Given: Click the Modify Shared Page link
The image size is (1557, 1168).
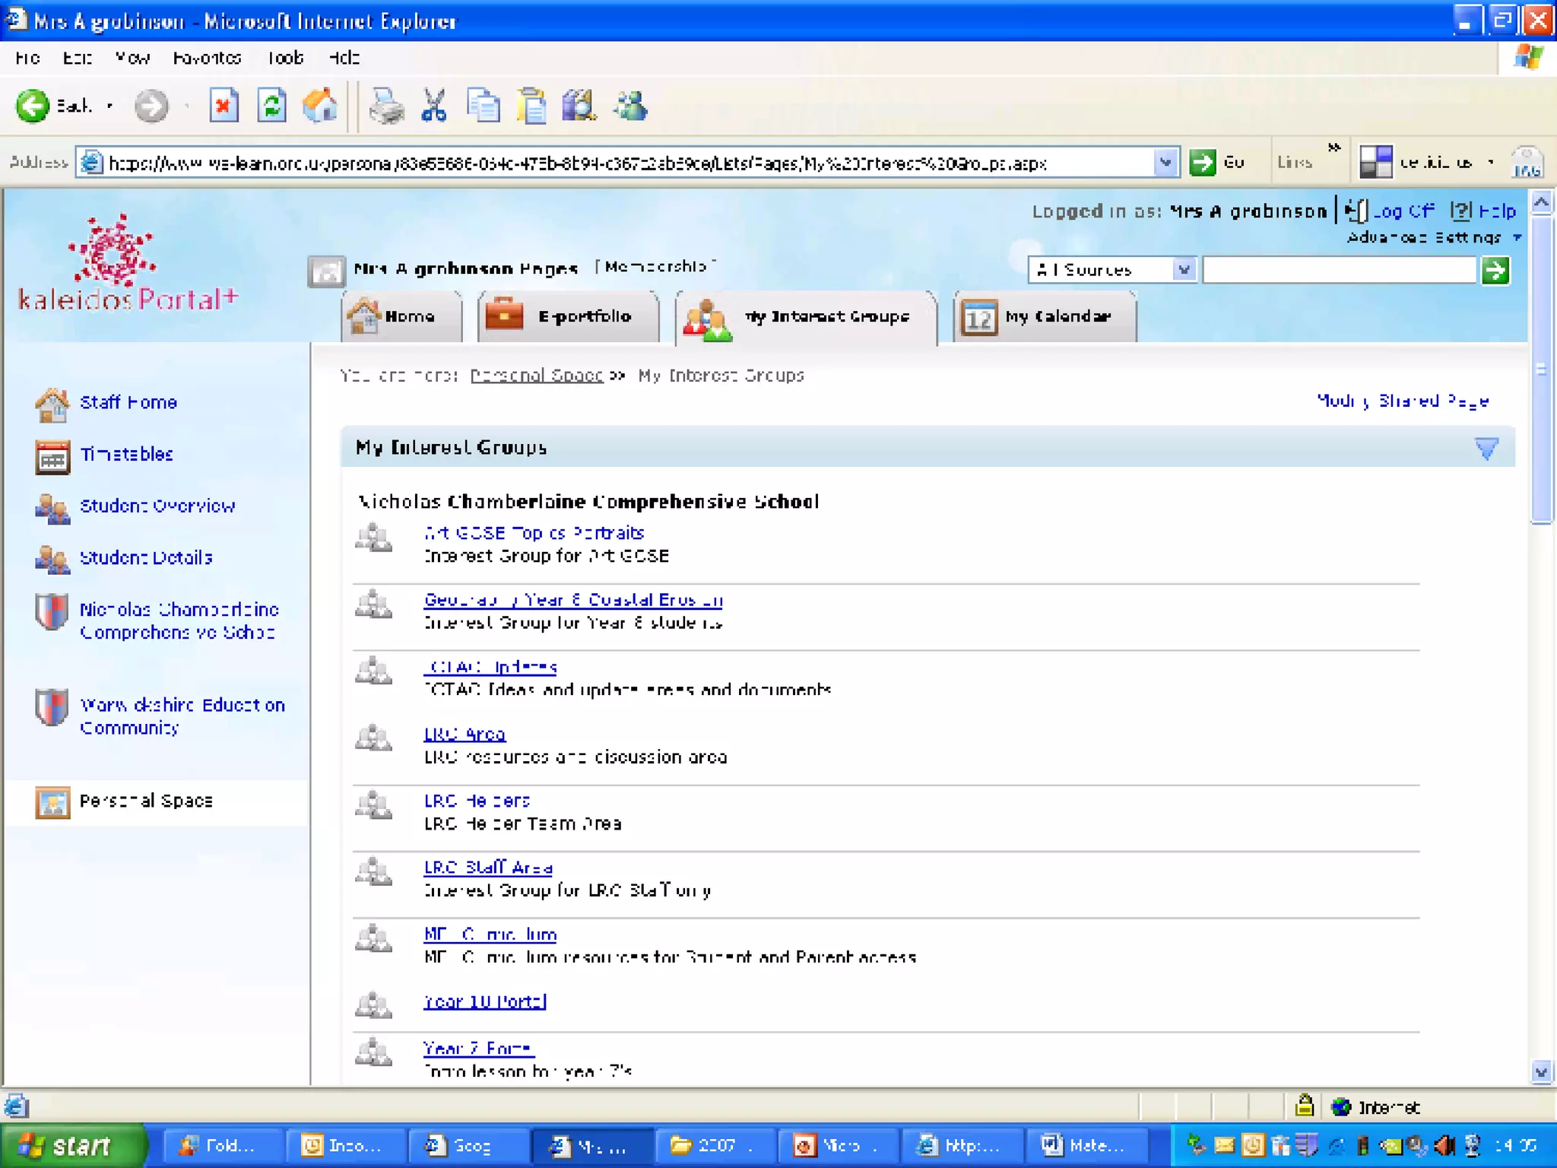Looking at the screenshot, I should coord(1402,401).
